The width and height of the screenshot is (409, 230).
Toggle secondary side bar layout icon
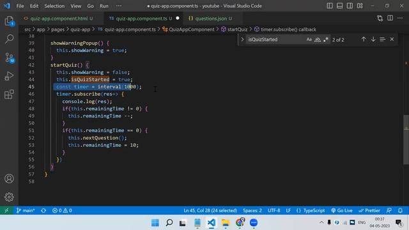click(350, 6)
